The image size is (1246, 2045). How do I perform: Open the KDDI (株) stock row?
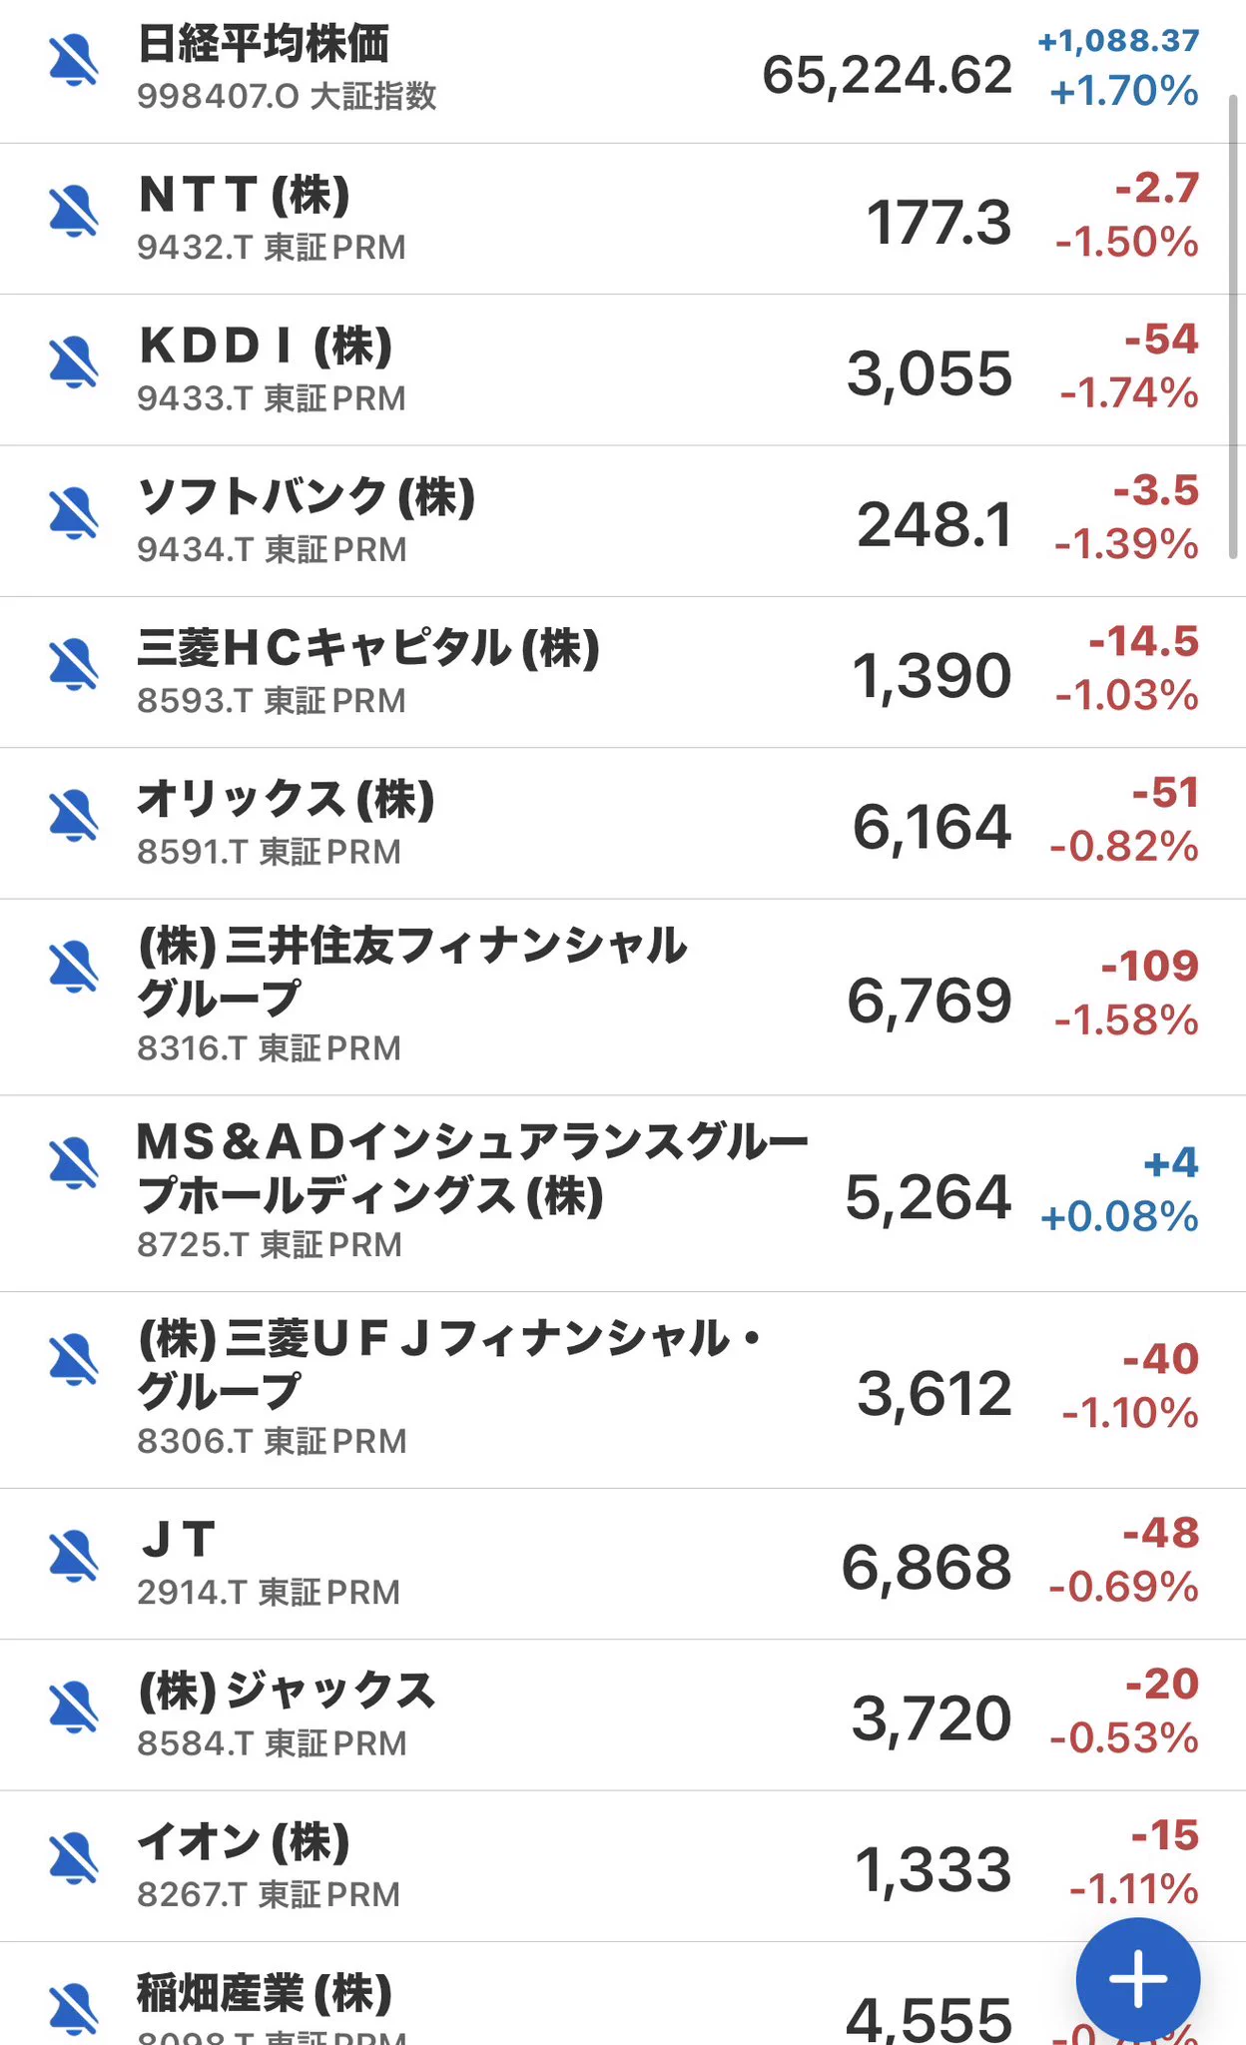click(623, 370)
